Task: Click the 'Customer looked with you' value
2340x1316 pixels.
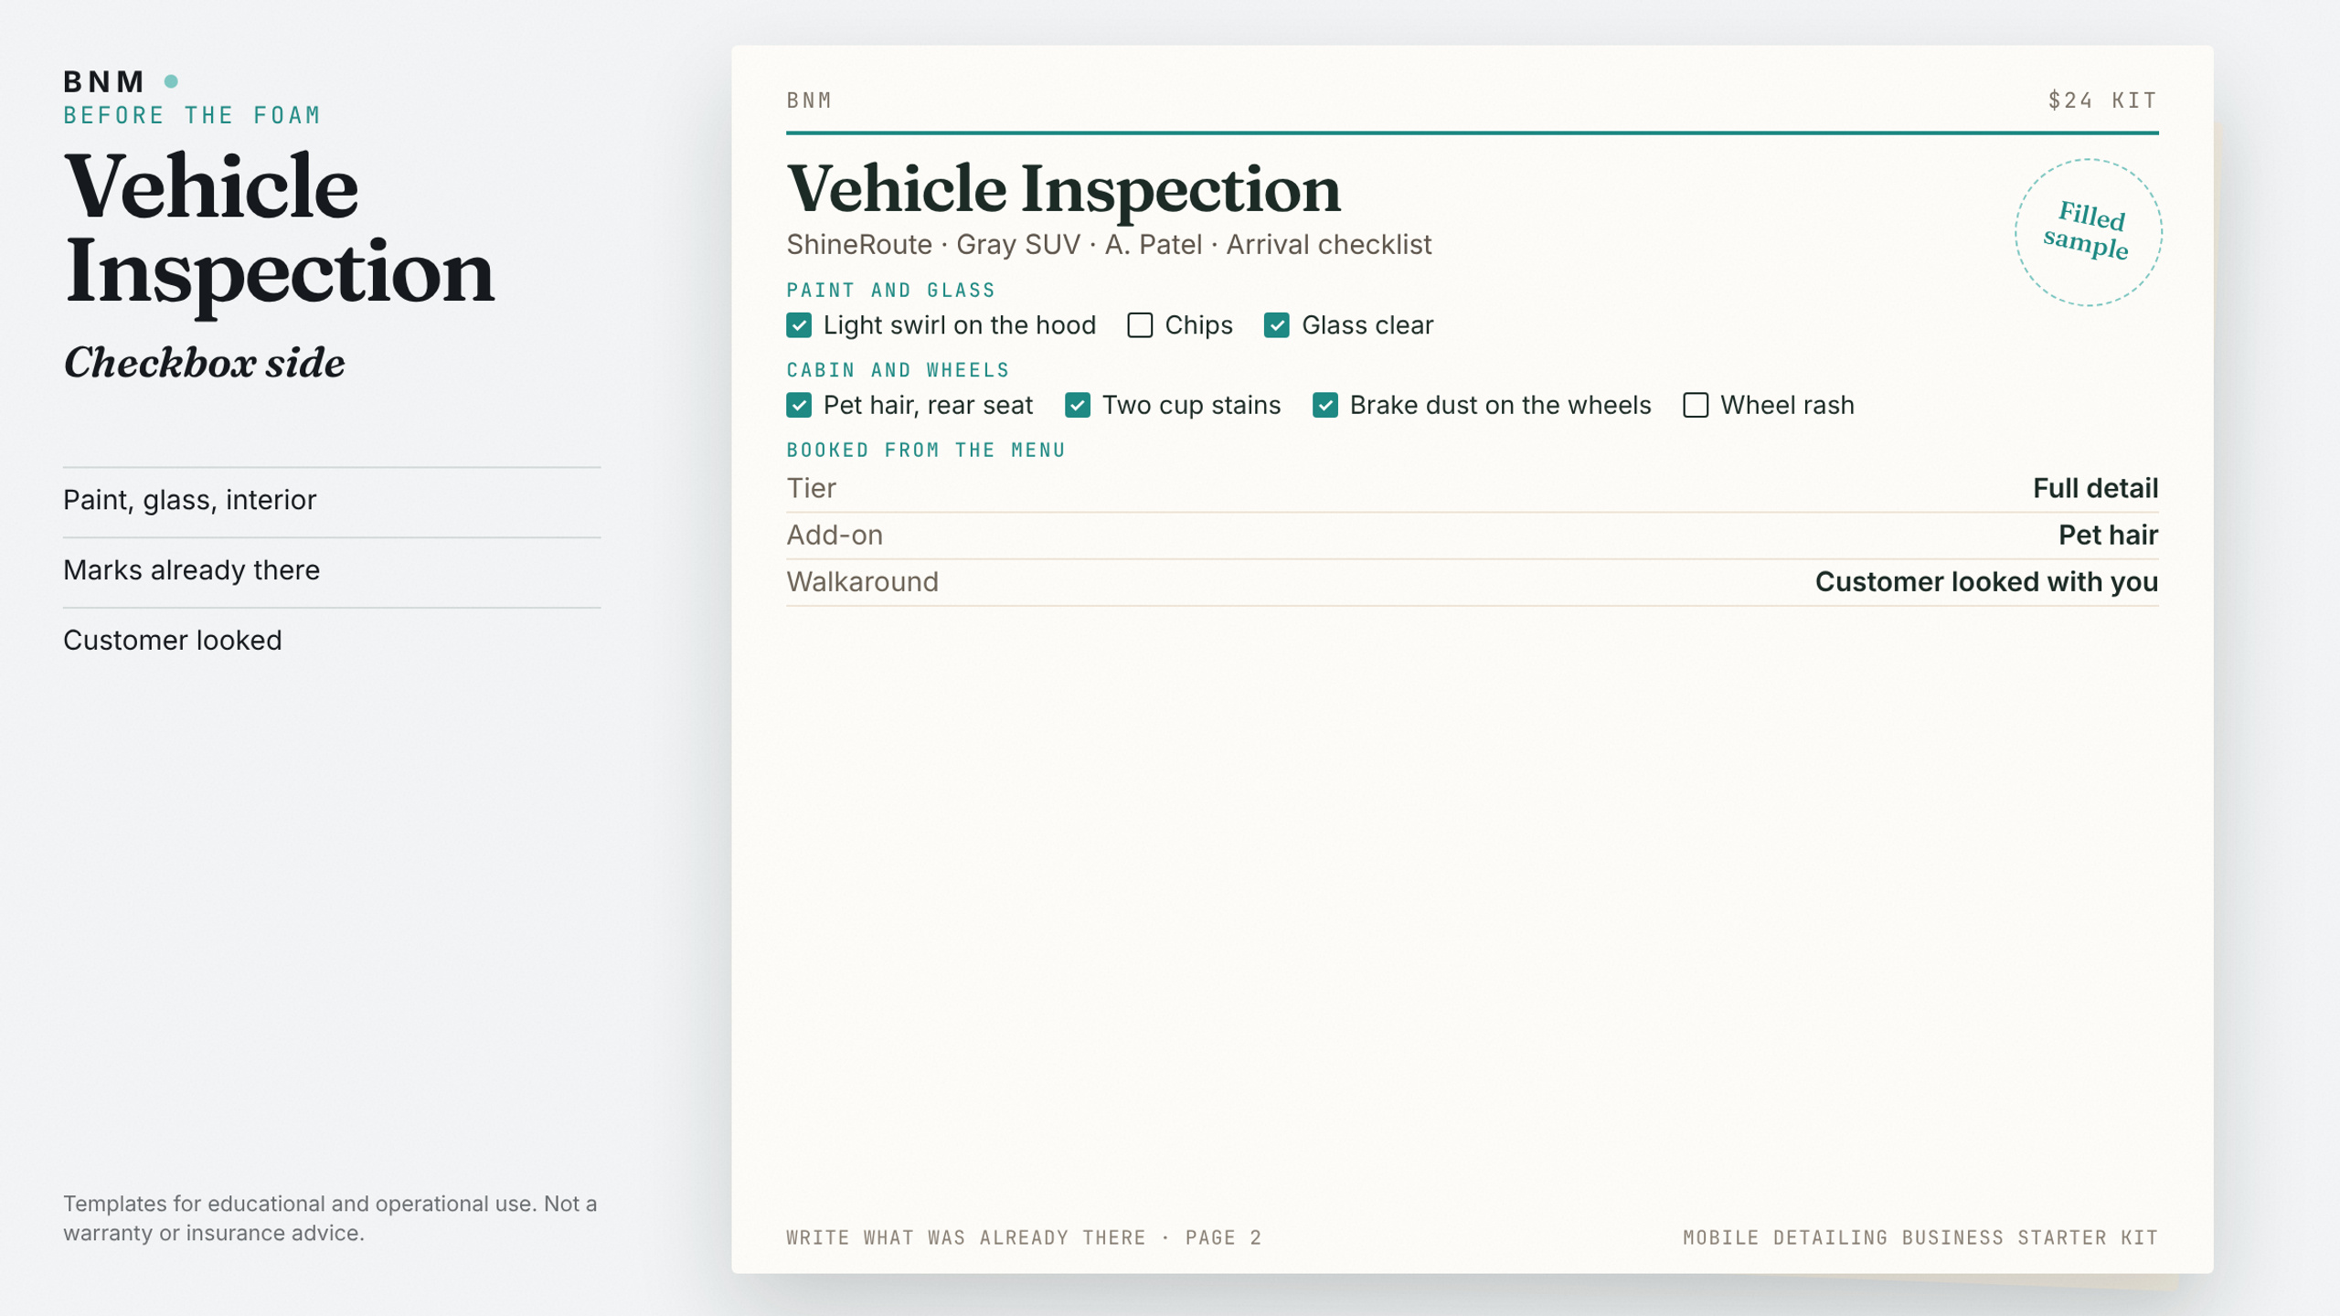Action: (1986, 581)
